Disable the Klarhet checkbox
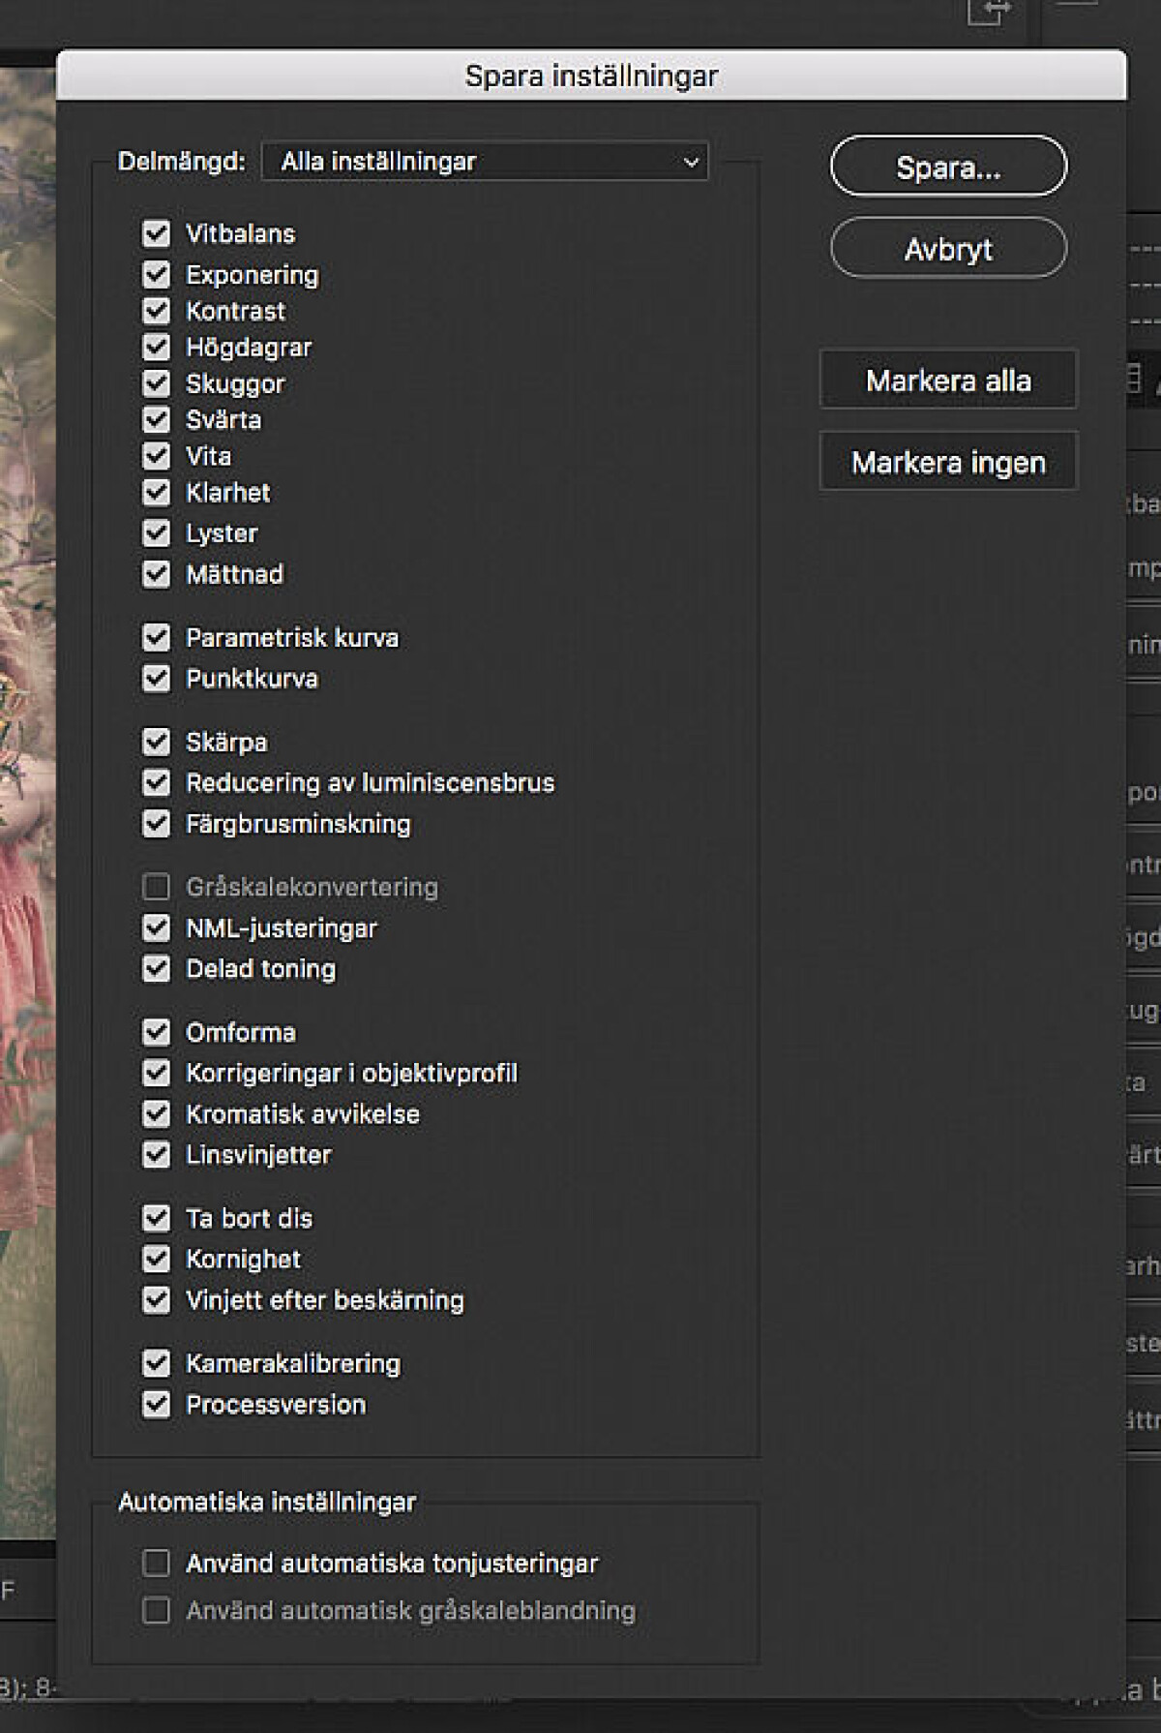 coord(156,492)
